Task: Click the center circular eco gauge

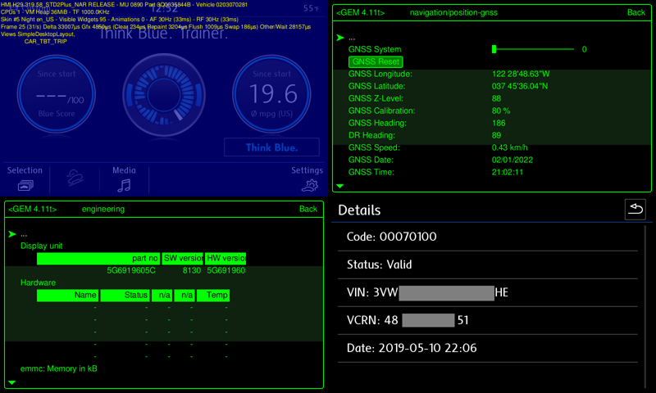Action: pos(164,94)
